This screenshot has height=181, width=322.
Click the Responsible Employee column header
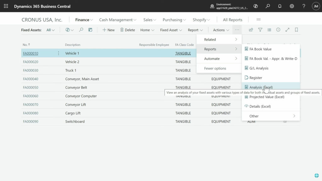coord(154,45)
